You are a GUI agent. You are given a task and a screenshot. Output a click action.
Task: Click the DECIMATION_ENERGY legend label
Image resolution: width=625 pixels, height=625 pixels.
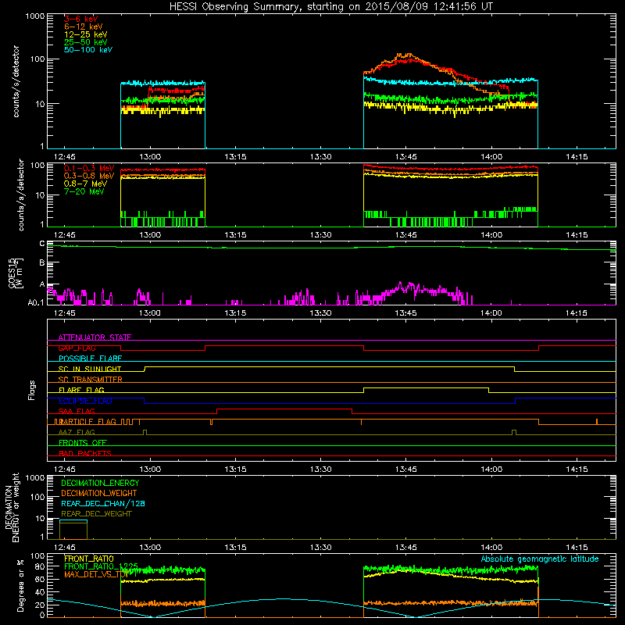point(100,483)
